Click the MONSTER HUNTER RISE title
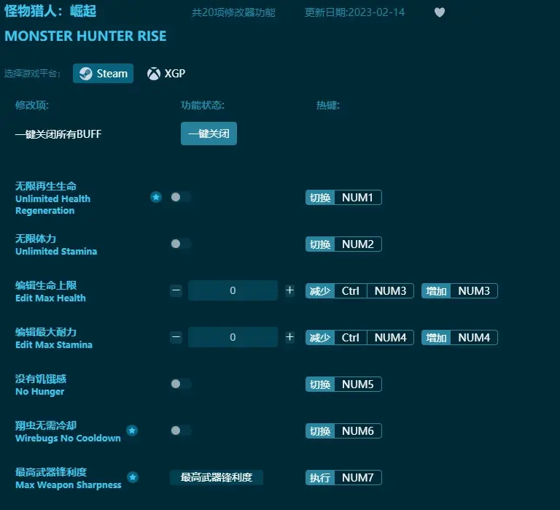The height and width of the screenshot is (510, 560). tap(85, 36)
